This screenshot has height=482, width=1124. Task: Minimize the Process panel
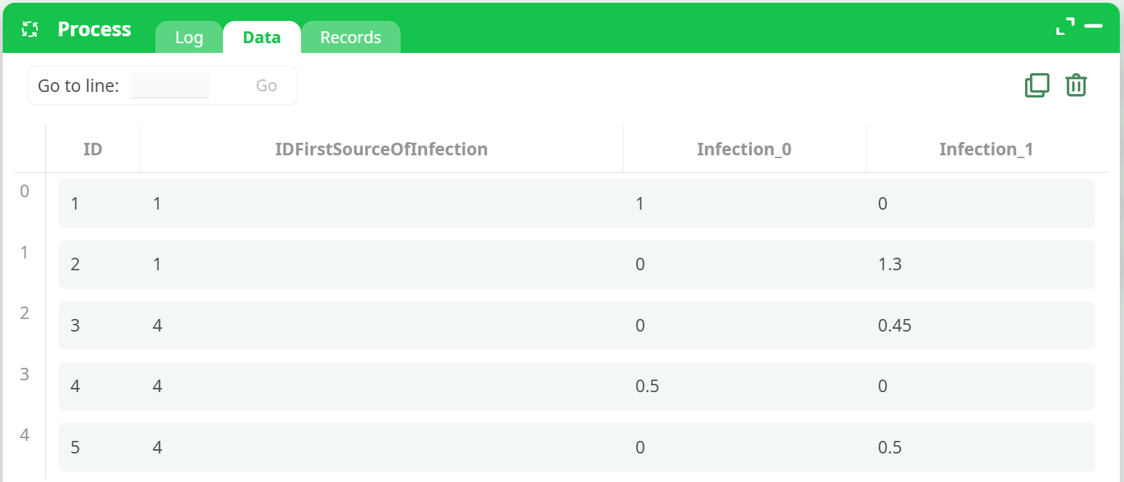pos(1093,26)
